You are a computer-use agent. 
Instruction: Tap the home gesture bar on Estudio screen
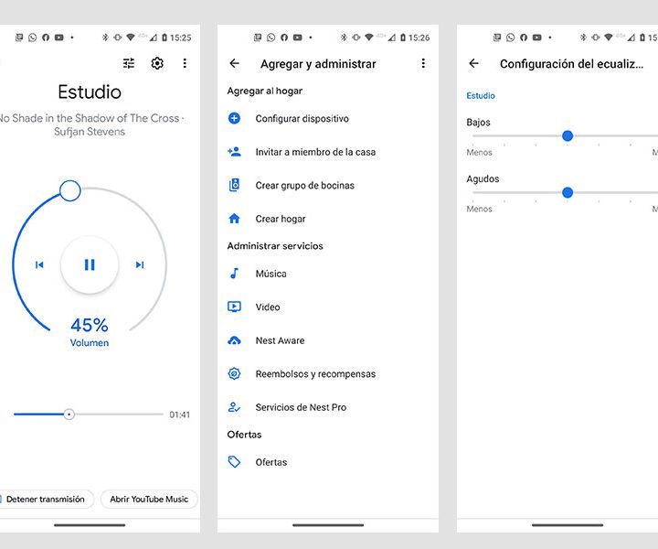[90, 525]
